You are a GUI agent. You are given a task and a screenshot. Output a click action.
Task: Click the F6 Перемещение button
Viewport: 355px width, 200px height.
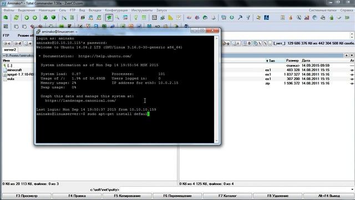point(177,196)
